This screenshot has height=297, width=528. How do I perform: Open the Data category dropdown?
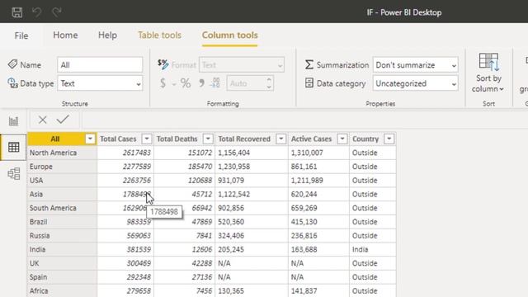415,83
